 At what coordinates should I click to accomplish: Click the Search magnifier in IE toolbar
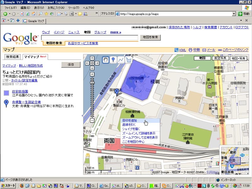click(40, 14)
